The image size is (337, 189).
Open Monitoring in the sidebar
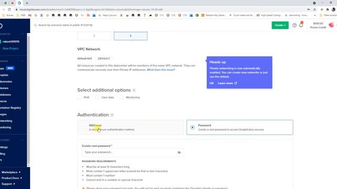tap(5, 127)
